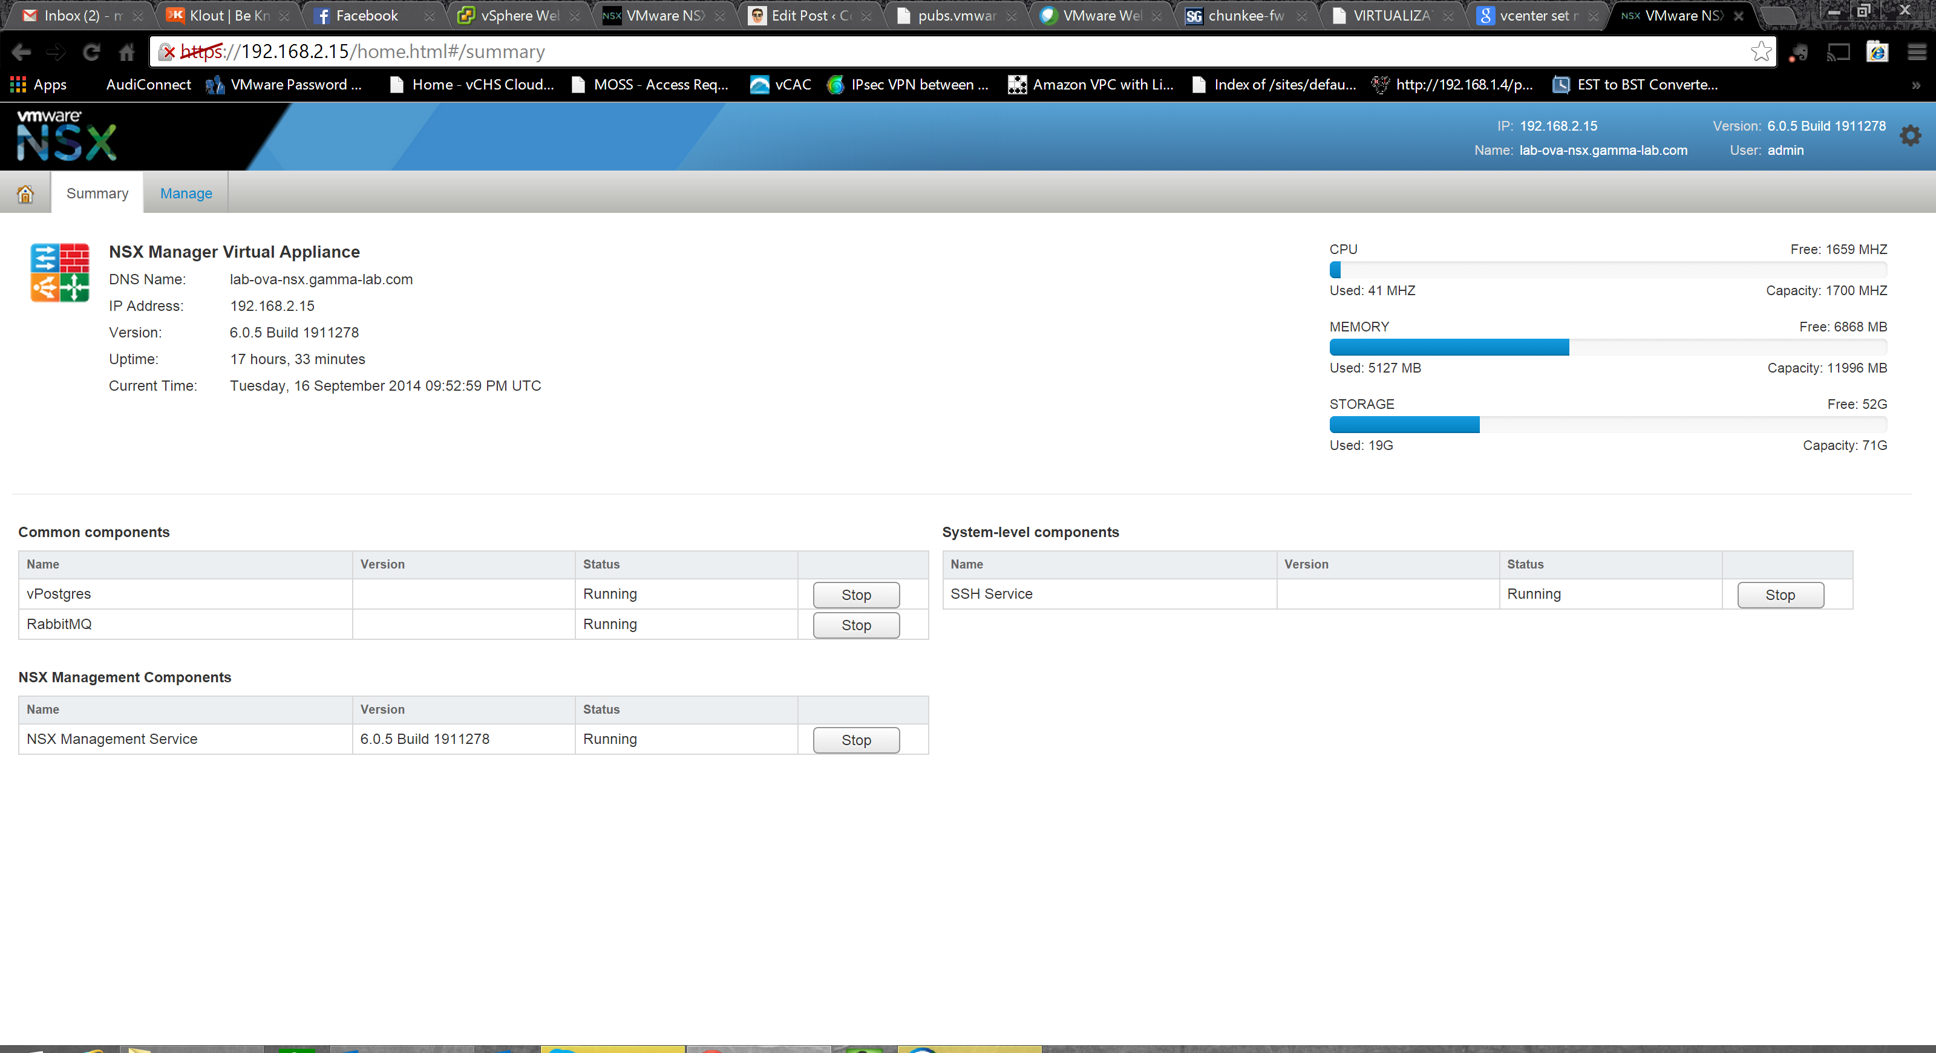
Task: Bookmark page with the star icon
Action: pyautogui.click(x=1760, y=52)
